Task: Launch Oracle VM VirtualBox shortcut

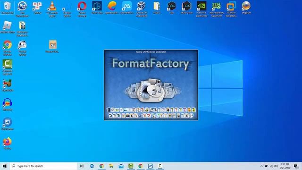Action: [142, 9]
